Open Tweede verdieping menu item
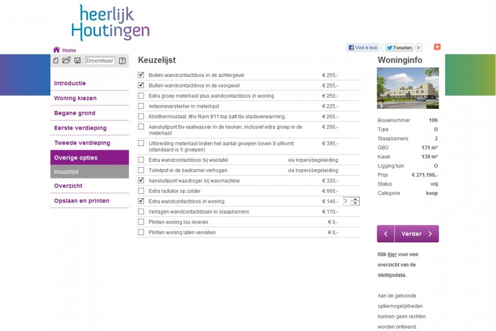496x331 pixels. coord(82,143)
